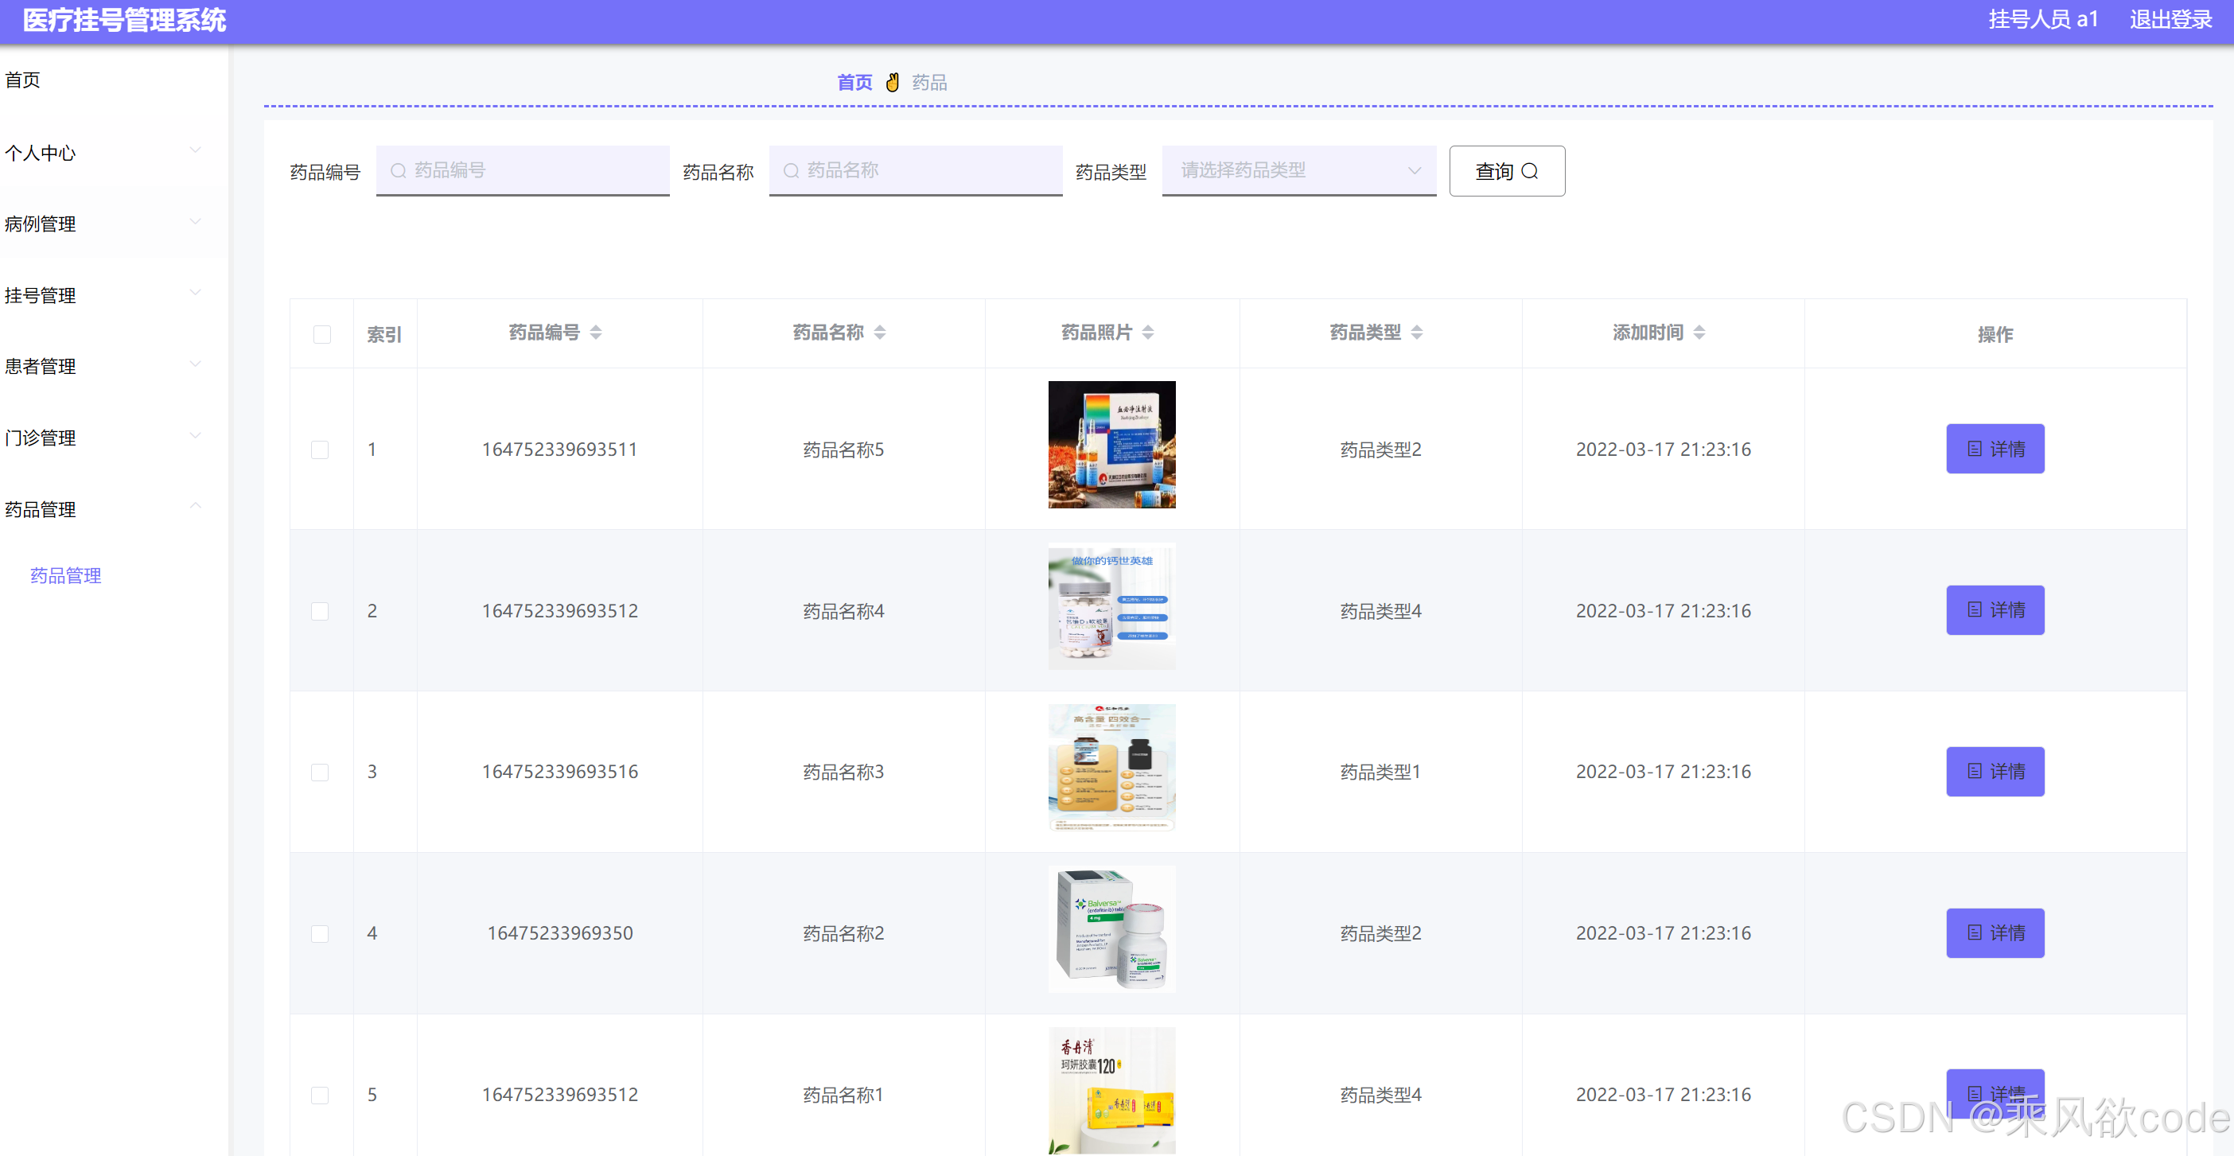Select 药品管理 submenu item

(x=66, y=576)
